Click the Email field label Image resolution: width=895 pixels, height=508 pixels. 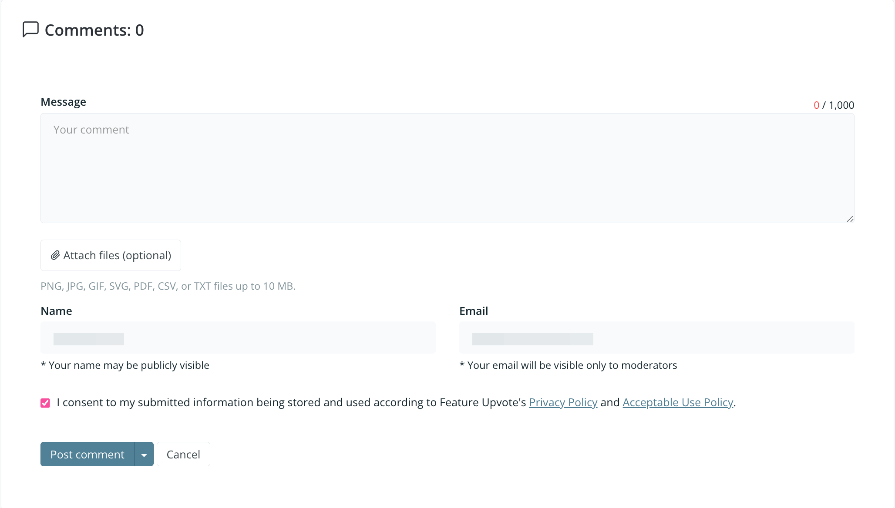[474, 311]
